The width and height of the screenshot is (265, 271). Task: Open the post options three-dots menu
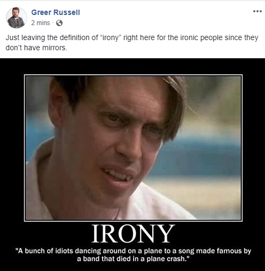click(x=258, y=11)
